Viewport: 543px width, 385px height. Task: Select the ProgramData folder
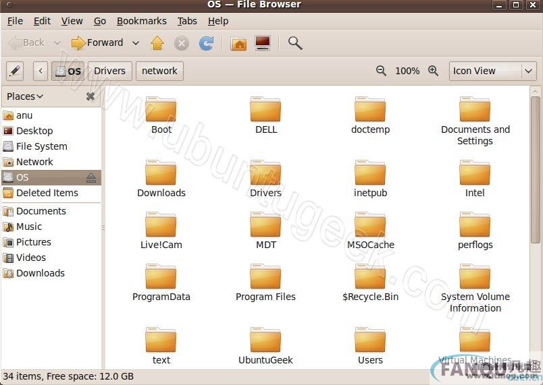(161, 283)
